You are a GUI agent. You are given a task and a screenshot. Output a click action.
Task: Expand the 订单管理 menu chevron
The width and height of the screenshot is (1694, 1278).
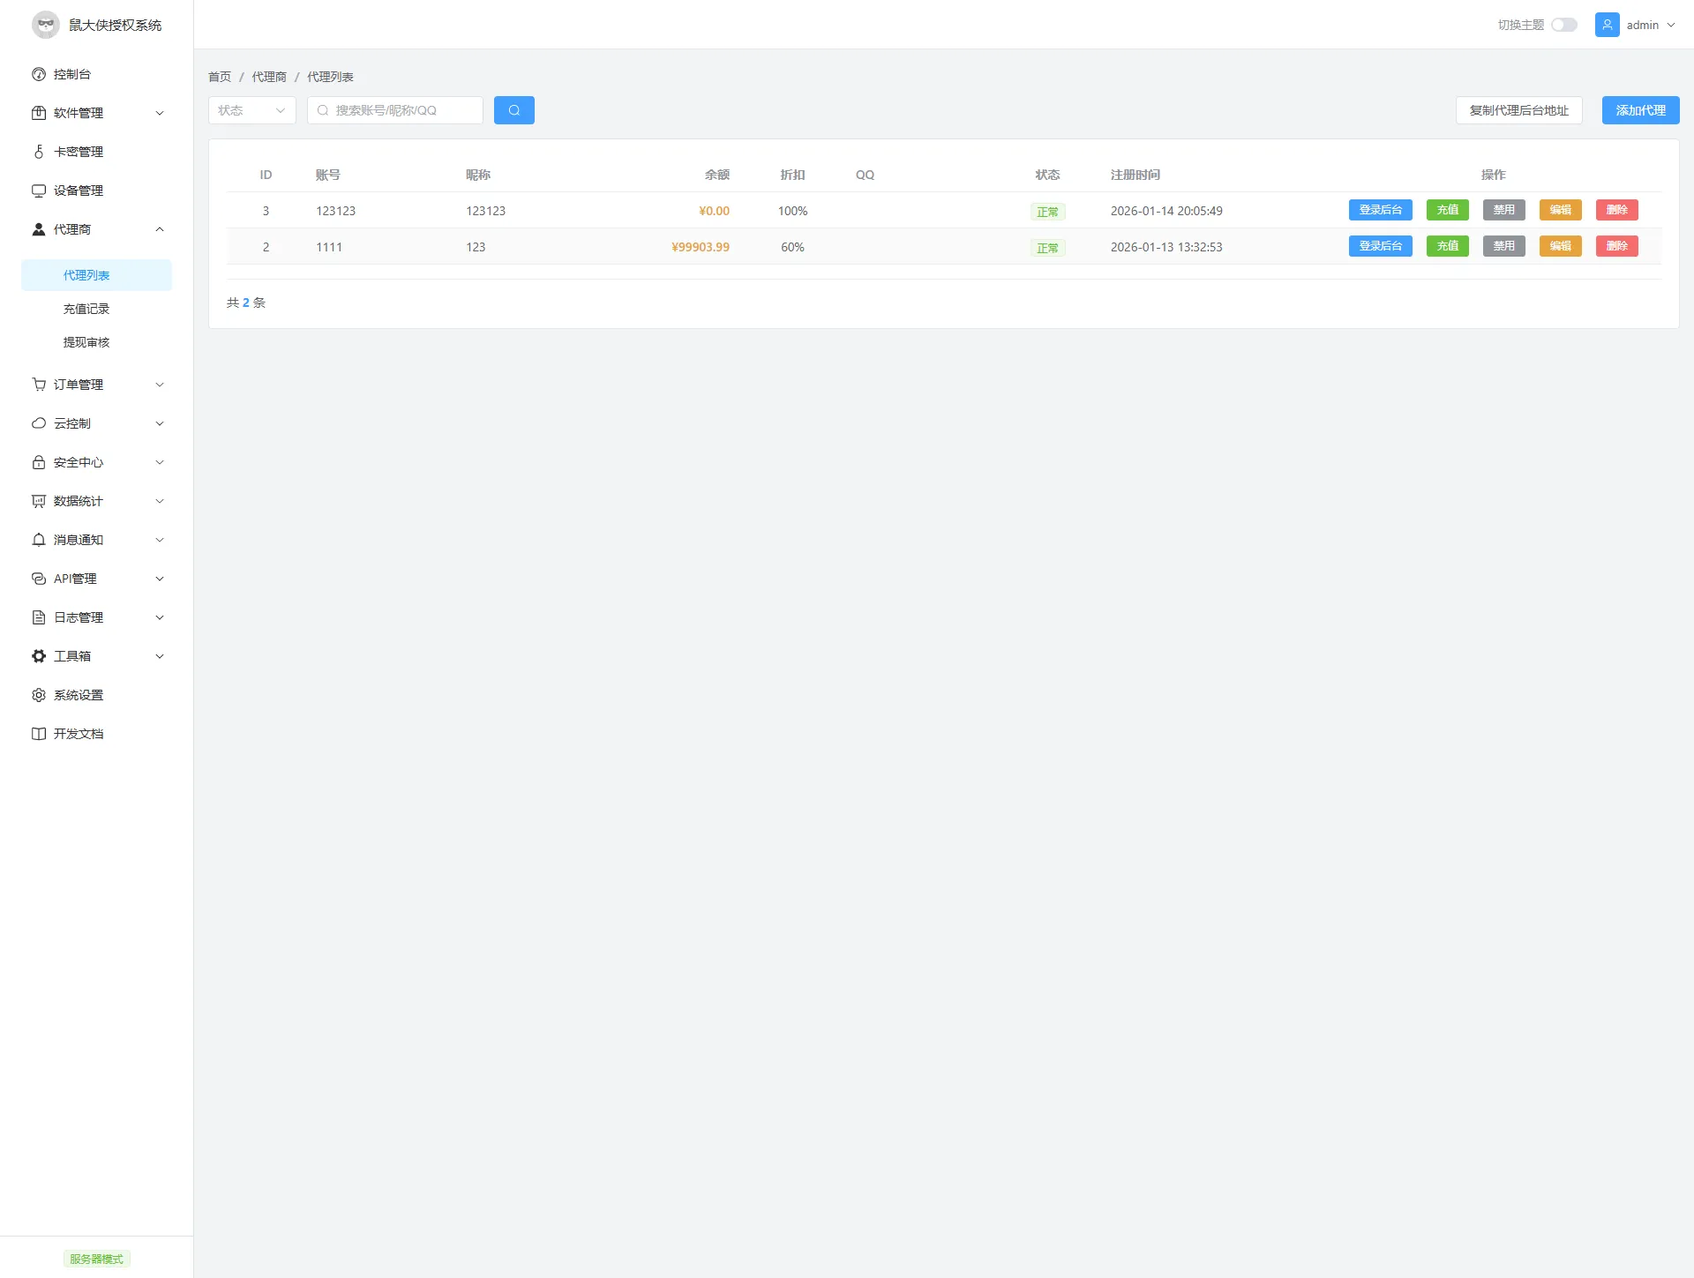click(x=160, y=385)
